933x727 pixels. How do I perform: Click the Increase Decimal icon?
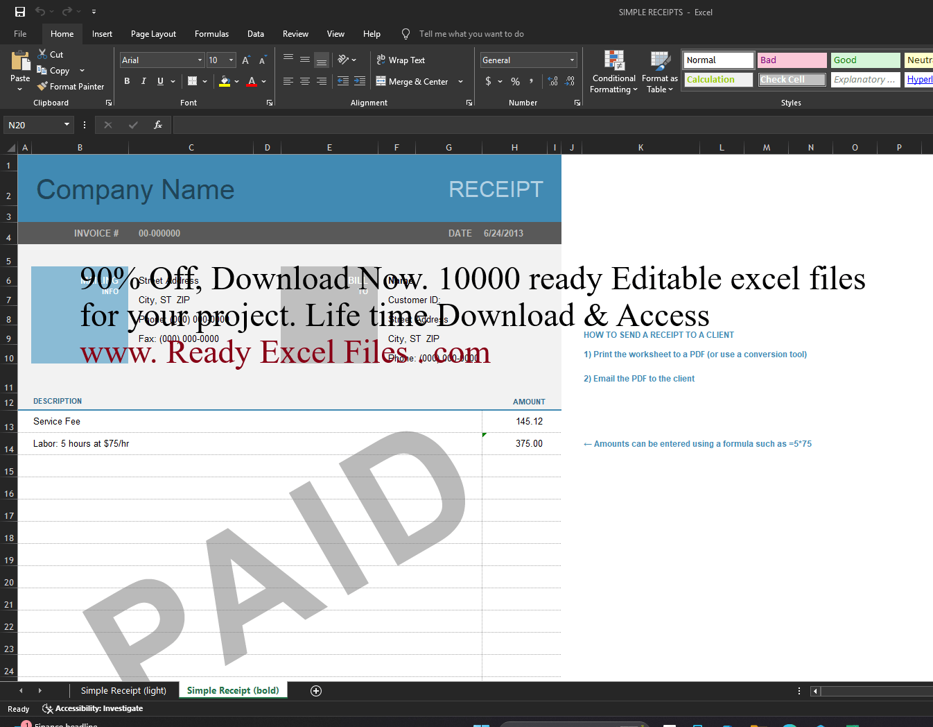(553, 81)
